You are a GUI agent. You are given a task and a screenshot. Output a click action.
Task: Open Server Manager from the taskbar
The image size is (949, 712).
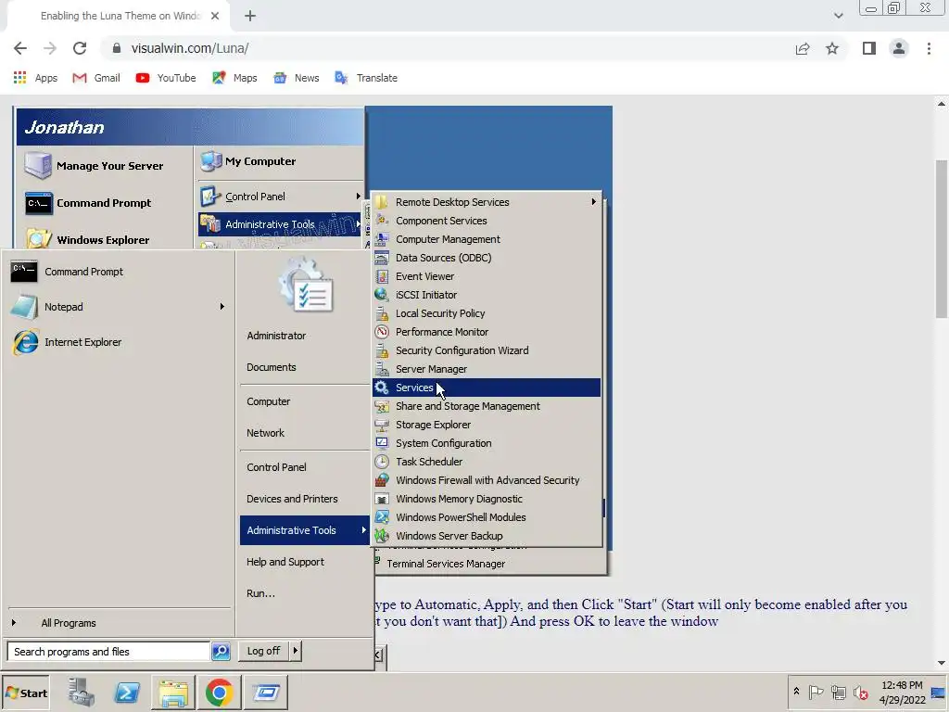pyautogui.click(x=82, y=692)
